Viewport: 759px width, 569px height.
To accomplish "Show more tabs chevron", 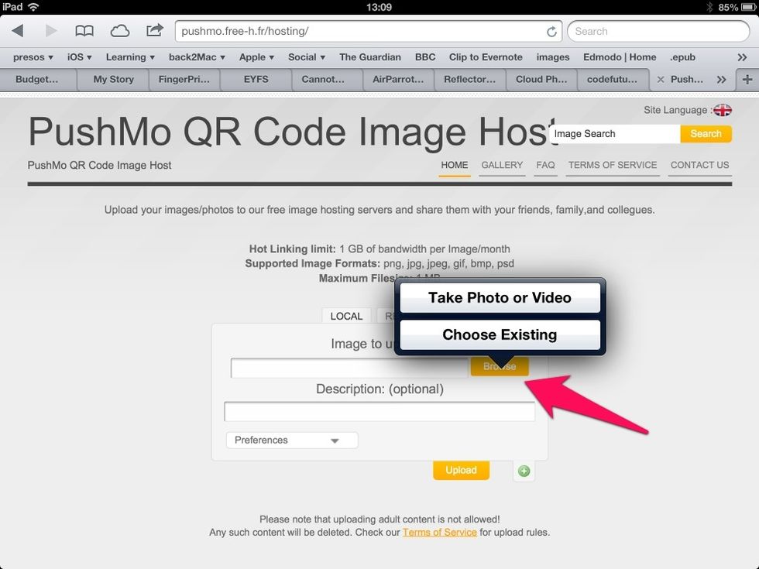I will point(721,79).
